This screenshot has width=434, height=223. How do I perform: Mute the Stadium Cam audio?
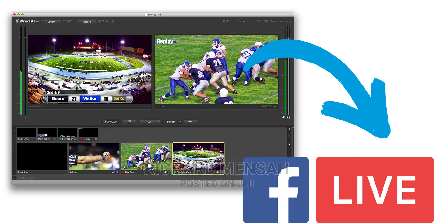pos(218,172)
